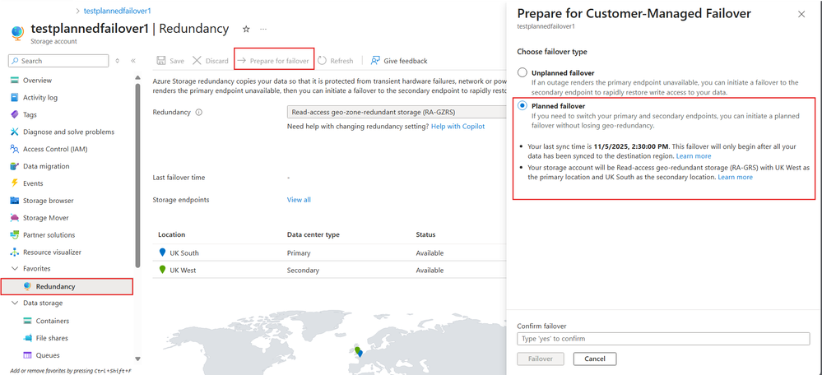Open Activity log in the sidebar menu
Screen dimensions: 822x375
click(x=40, y=98)
